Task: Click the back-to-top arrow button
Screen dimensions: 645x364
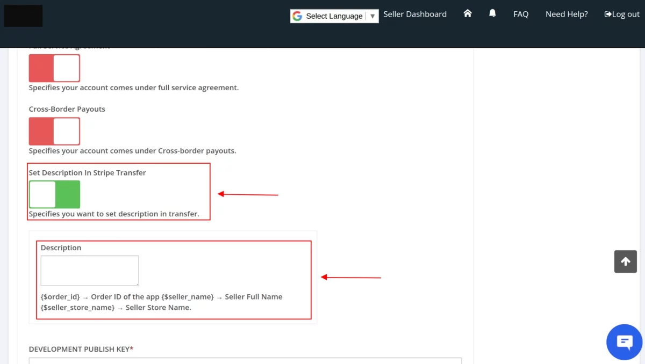Action: click(x=625, y=261)
